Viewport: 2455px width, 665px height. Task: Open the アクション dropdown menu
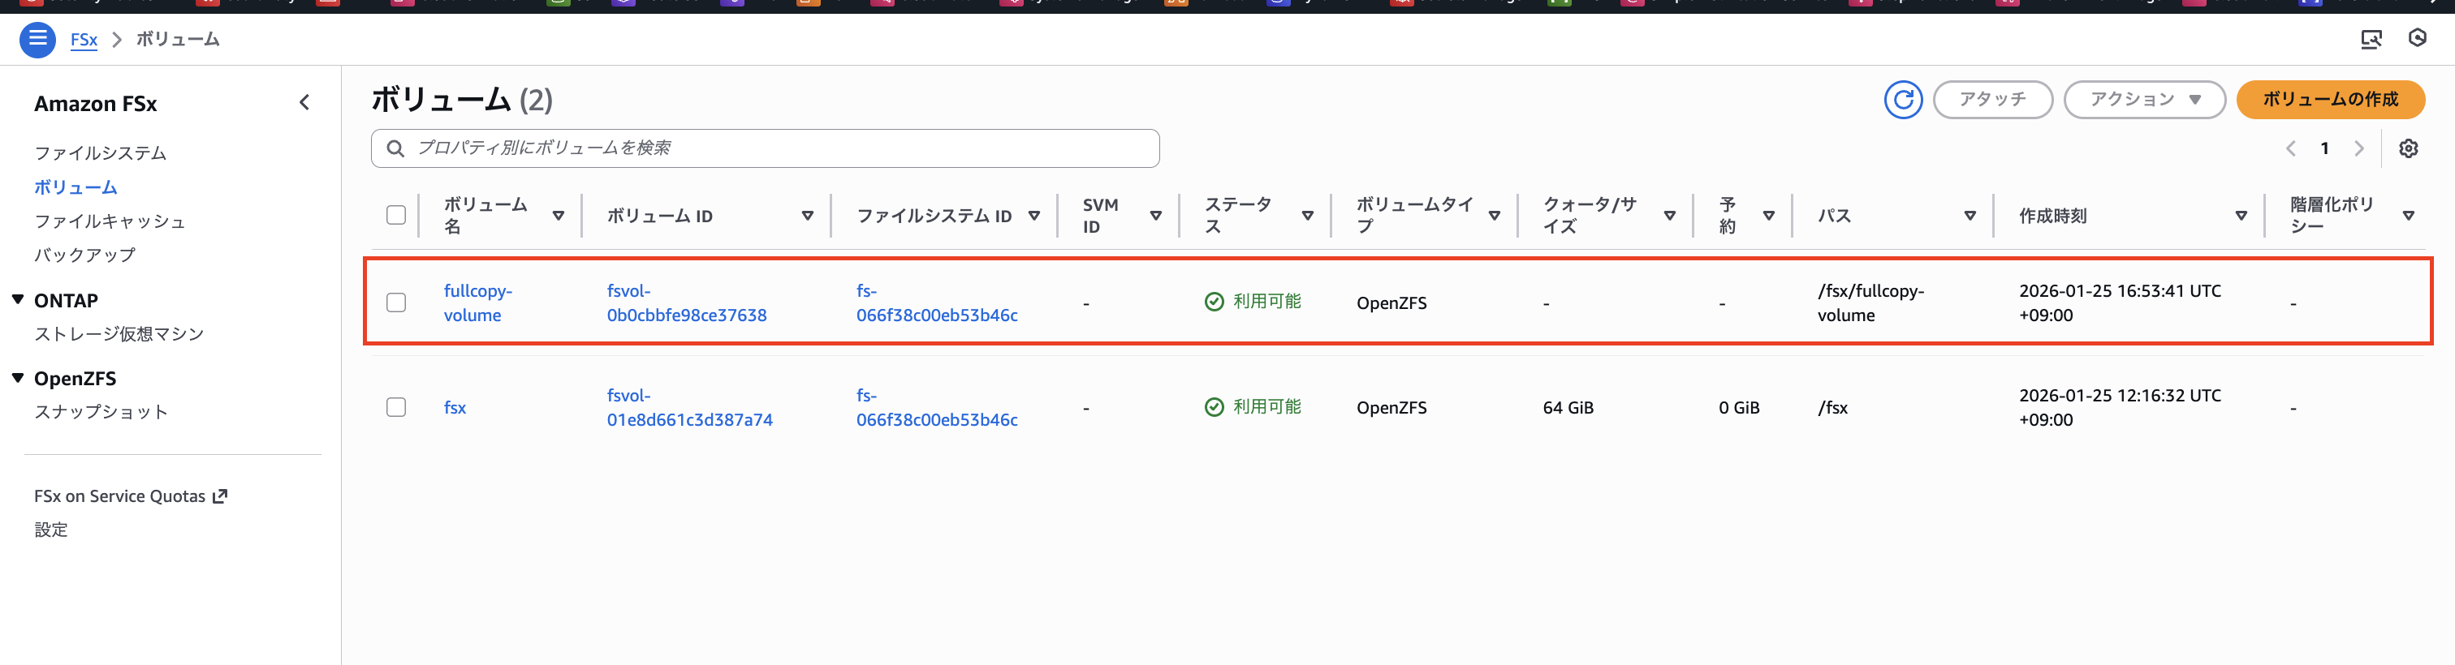pos(2144,99)
